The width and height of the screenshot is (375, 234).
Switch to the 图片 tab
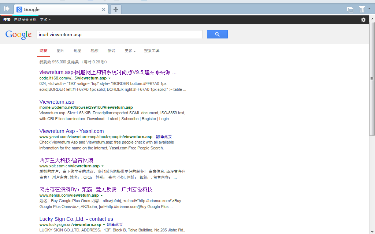(x=60, y=51)
